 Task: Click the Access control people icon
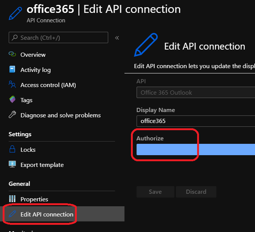click(12, 85)
